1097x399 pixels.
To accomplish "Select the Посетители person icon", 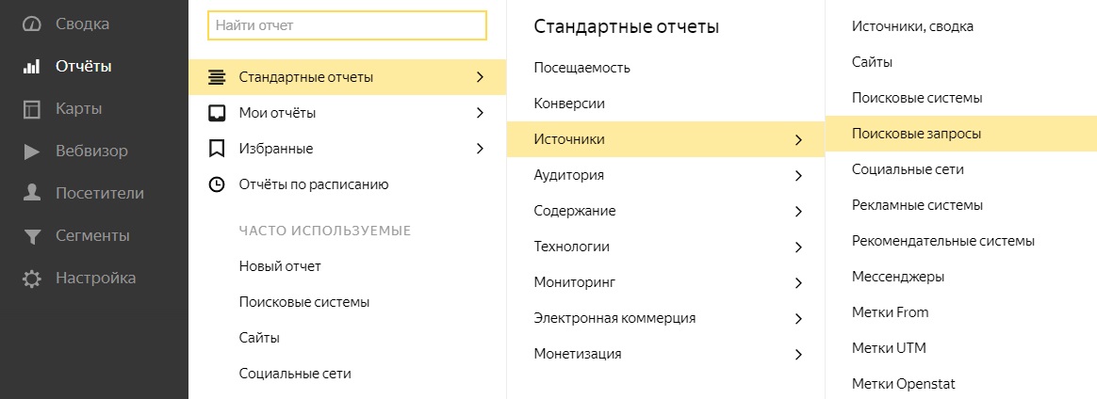I will [32, 194].
